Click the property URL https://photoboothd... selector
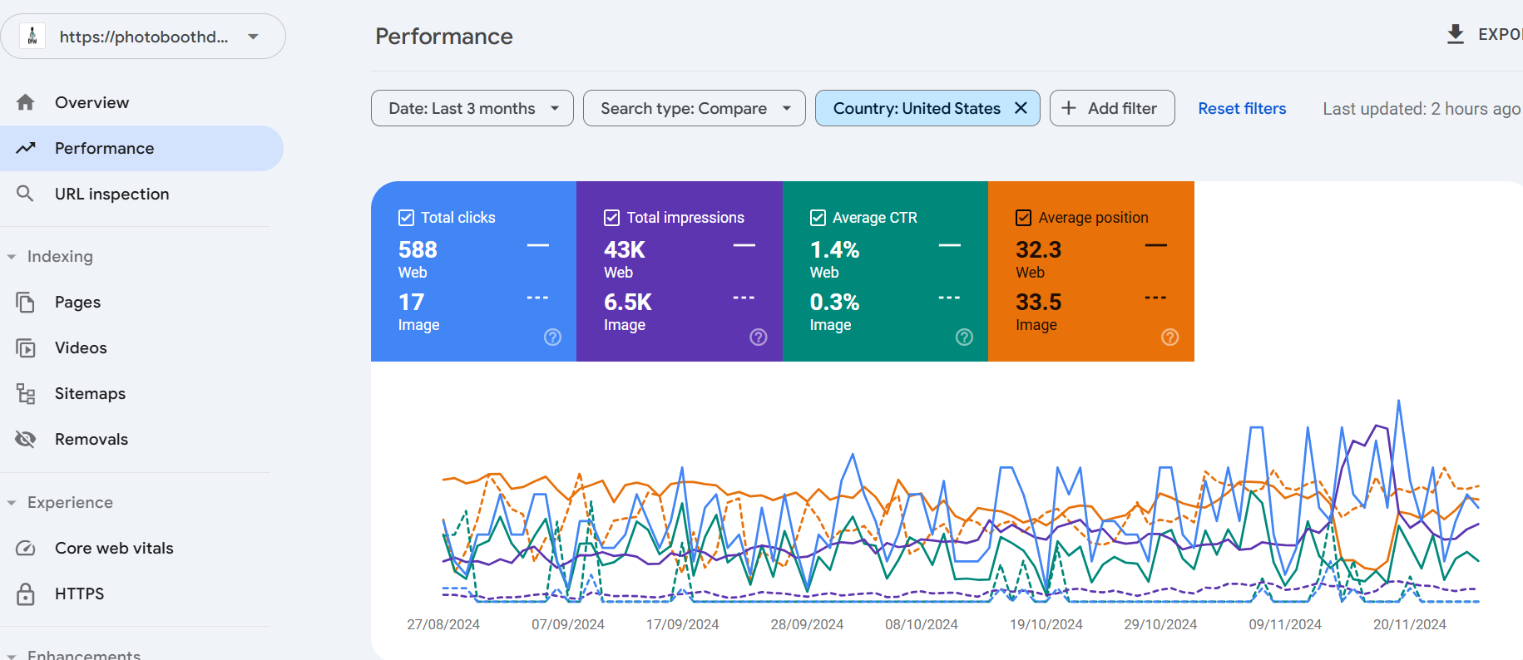 pyautogui.click(x=143, y=37)
